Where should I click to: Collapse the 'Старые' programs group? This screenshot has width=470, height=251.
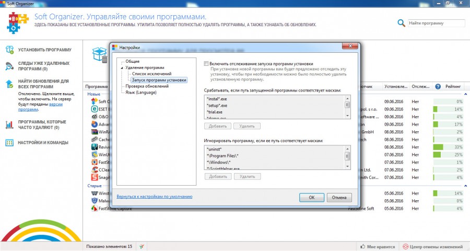pos(95,186)
